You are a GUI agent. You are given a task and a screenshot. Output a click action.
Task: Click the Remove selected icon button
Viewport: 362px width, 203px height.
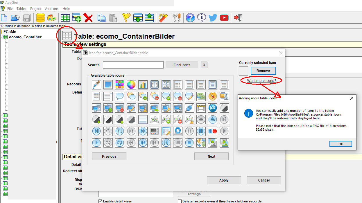263,71
